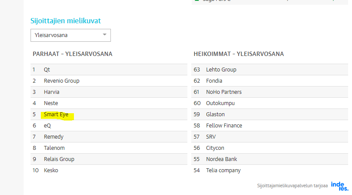Open the Yleisarvosana dropdown
The height and width of the screenshot is (195, 352).
pyautogui.click(x=70, y=35)
